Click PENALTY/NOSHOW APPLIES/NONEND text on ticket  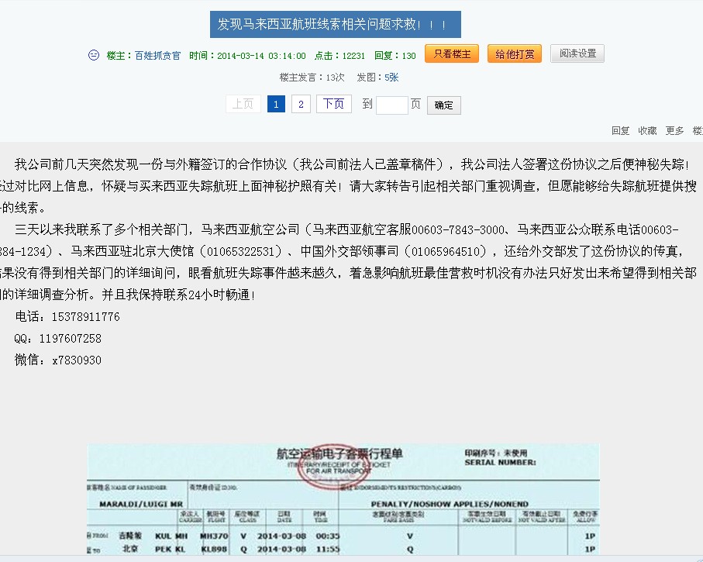click(x=450, y=504)
